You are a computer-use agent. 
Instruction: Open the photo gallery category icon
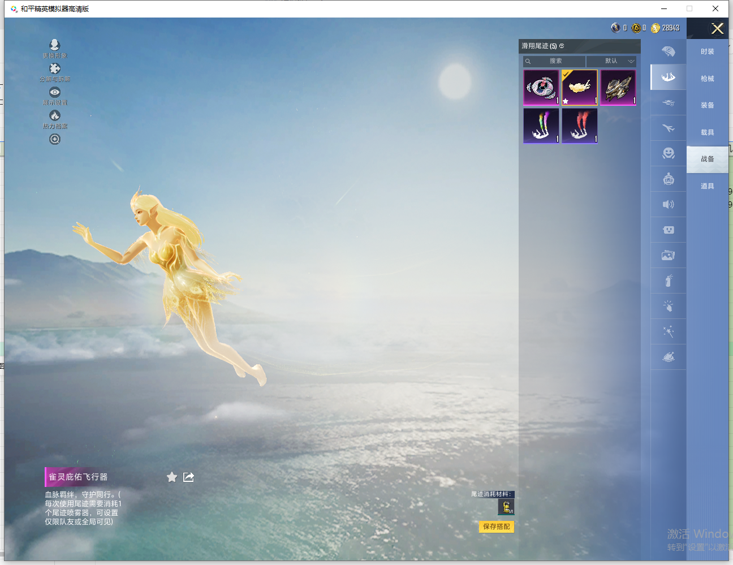tap(669, 255)
